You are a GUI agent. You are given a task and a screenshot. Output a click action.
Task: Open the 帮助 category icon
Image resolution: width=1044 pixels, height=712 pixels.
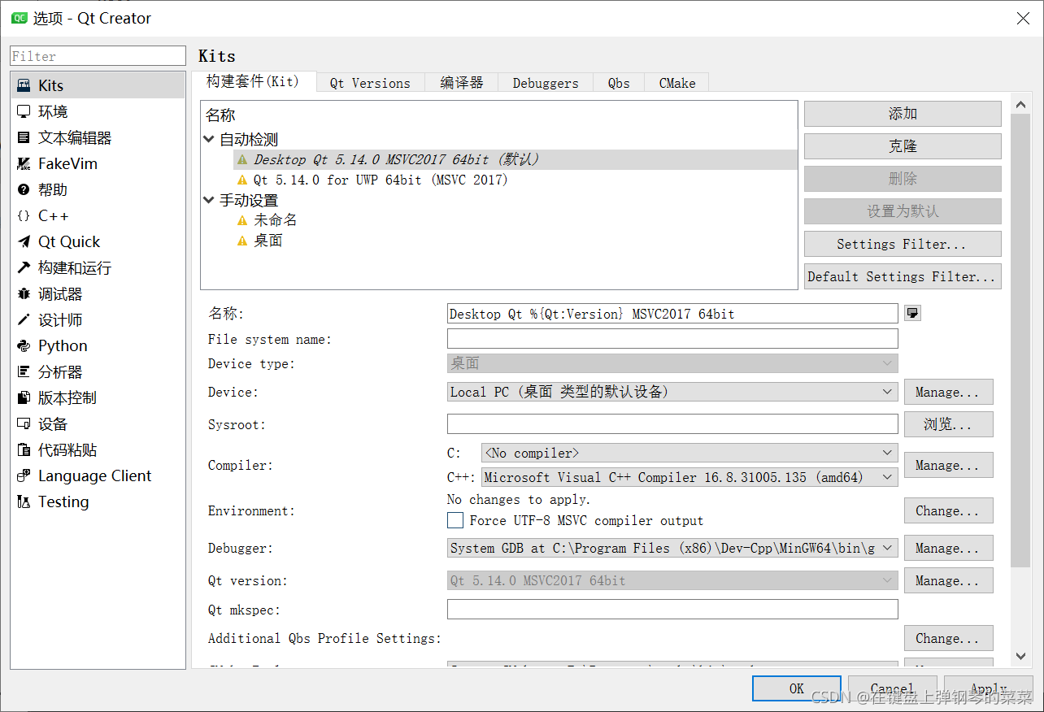tap(24, 189)
